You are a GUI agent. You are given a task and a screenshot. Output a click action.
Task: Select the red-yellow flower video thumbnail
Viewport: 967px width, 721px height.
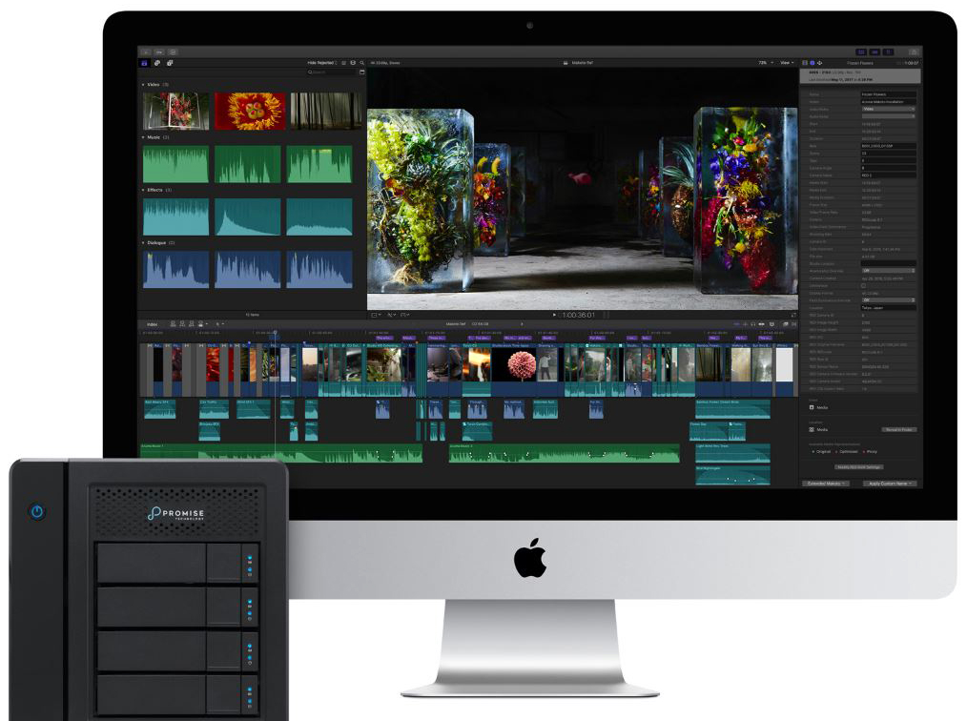pyautogui.click(x=250, y=111)
